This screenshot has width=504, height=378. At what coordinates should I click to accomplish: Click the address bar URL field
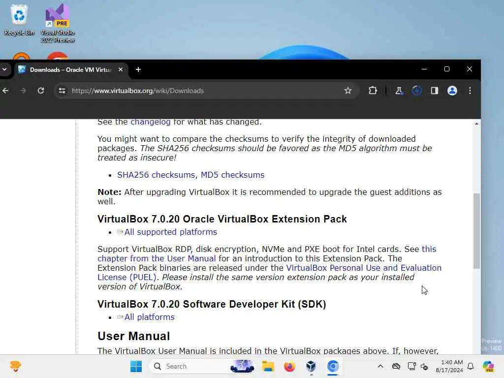(206, 91)
